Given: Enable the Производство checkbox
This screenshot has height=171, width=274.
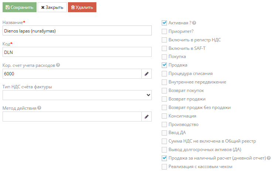Looking at the screenshot, I should pos(164,124).
